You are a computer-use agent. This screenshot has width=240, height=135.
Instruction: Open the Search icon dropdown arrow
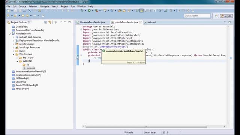point(132,10)
